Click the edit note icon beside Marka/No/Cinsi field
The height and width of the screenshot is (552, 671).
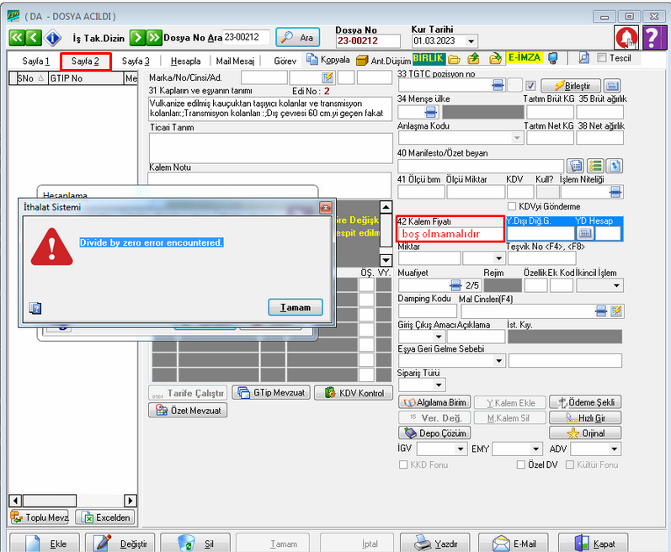pos(328,77)
